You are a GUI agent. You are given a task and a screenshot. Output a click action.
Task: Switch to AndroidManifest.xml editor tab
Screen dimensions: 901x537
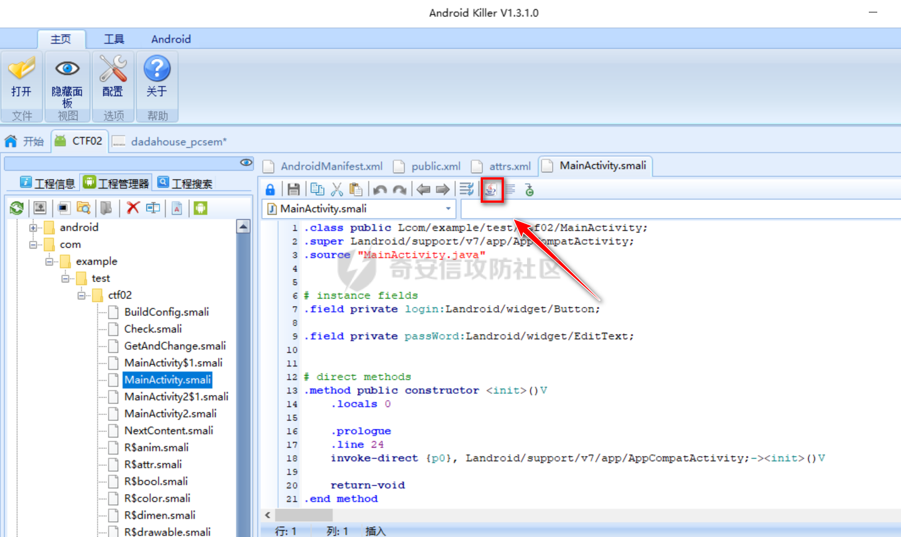click(324, 166)
